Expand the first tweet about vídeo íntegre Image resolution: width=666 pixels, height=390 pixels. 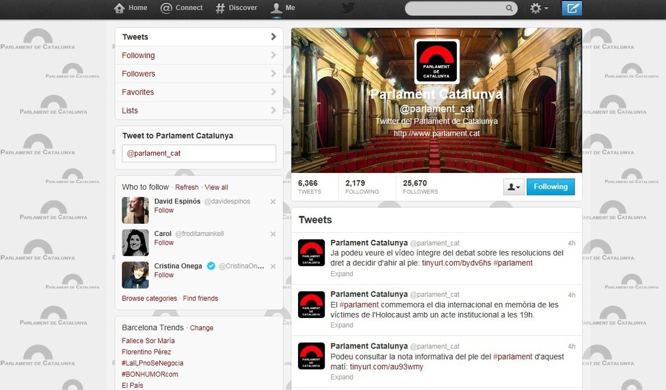[342, 274]
